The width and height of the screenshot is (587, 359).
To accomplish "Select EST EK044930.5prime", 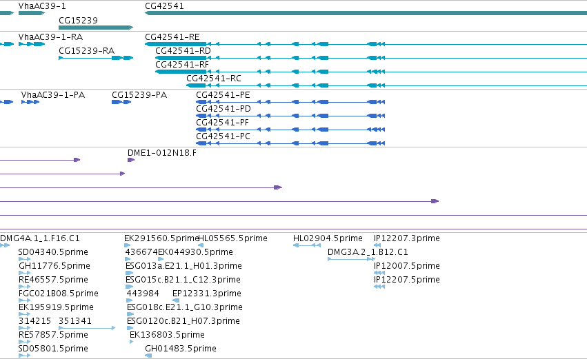I will tap(195, 252).
